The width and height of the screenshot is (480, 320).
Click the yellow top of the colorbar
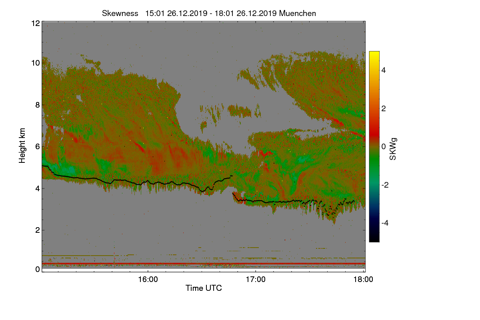374,54
